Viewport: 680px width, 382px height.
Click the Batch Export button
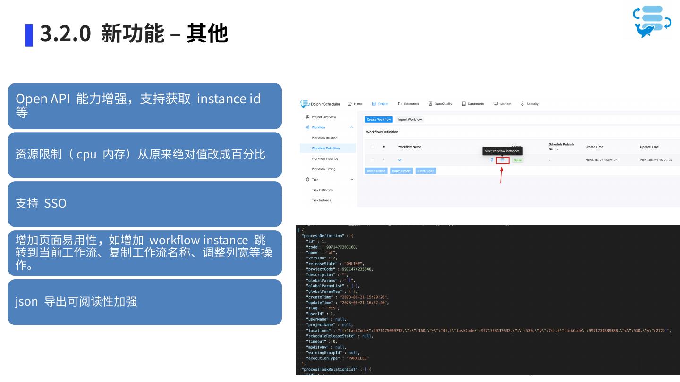click(x=401, y=171)
